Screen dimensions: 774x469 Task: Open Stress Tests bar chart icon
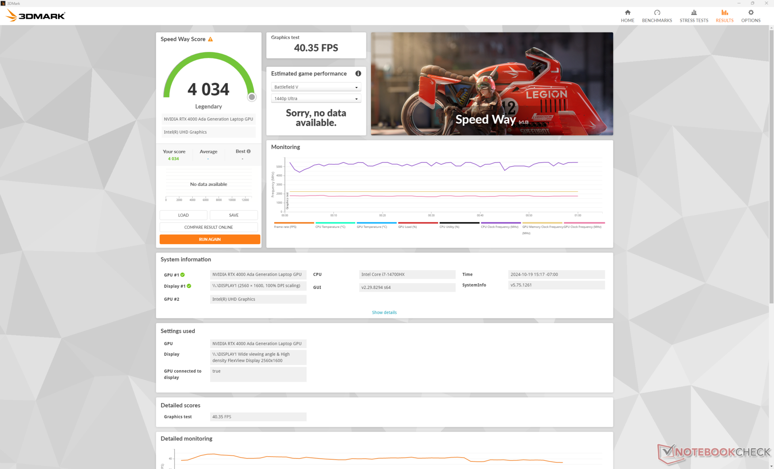point(693,12)
